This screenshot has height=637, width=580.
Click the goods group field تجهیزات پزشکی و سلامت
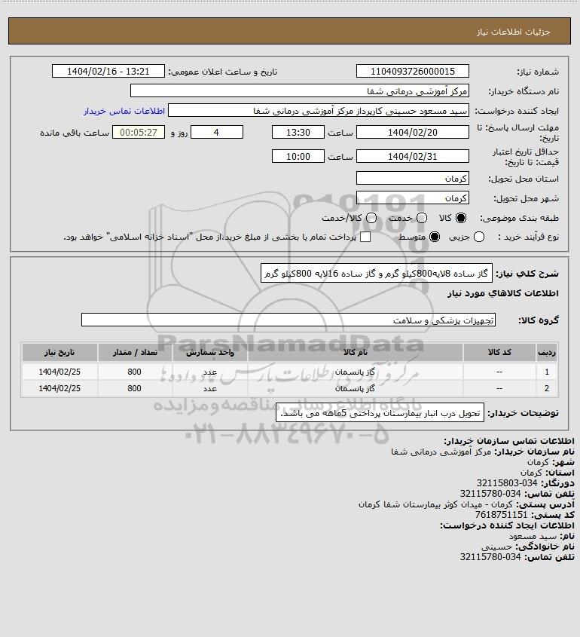(288, 320)
